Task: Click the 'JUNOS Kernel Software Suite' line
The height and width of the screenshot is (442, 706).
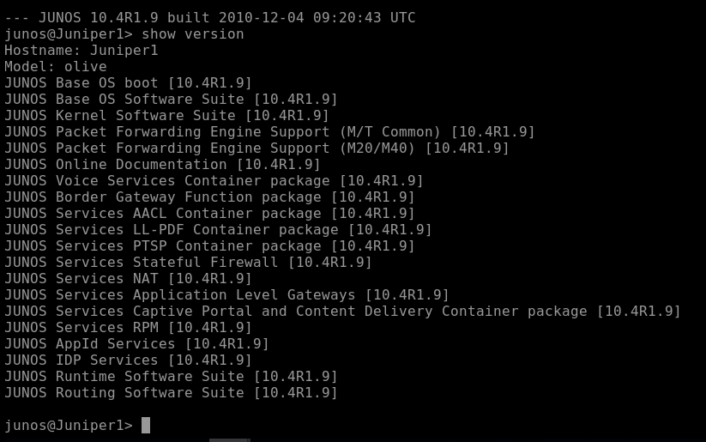Action: click(166, 116)
